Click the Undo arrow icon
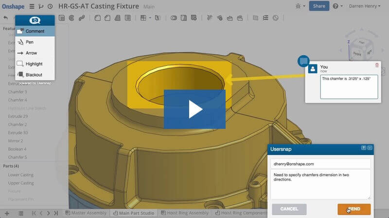389x218 pixels. click(6, 17)
